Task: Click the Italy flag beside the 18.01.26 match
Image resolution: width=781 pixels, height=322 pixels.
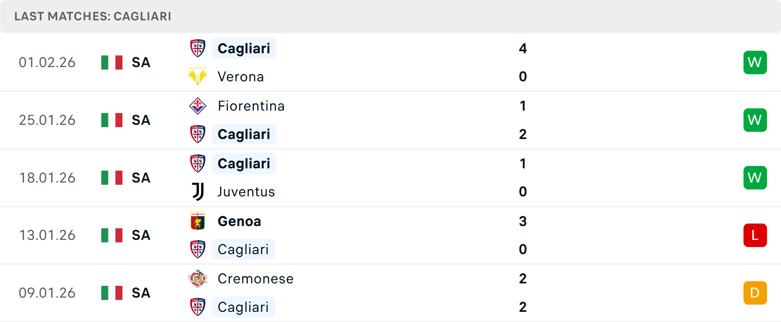Action: (111, 178)
